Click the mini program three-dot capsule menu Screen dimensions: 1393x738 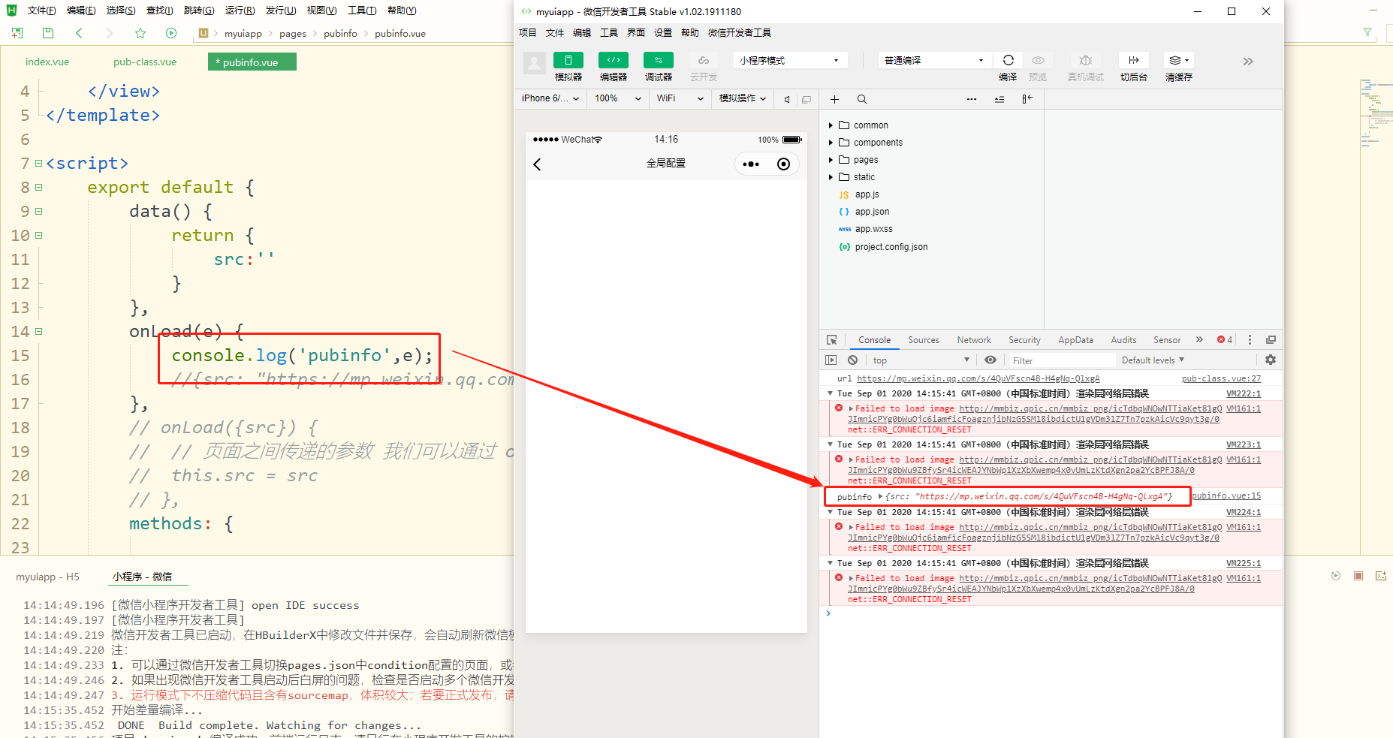click(x=751, y=164)
